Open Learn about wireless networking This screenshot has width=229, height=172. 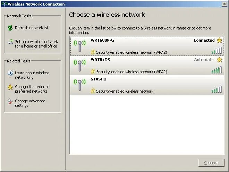(32, 75)
